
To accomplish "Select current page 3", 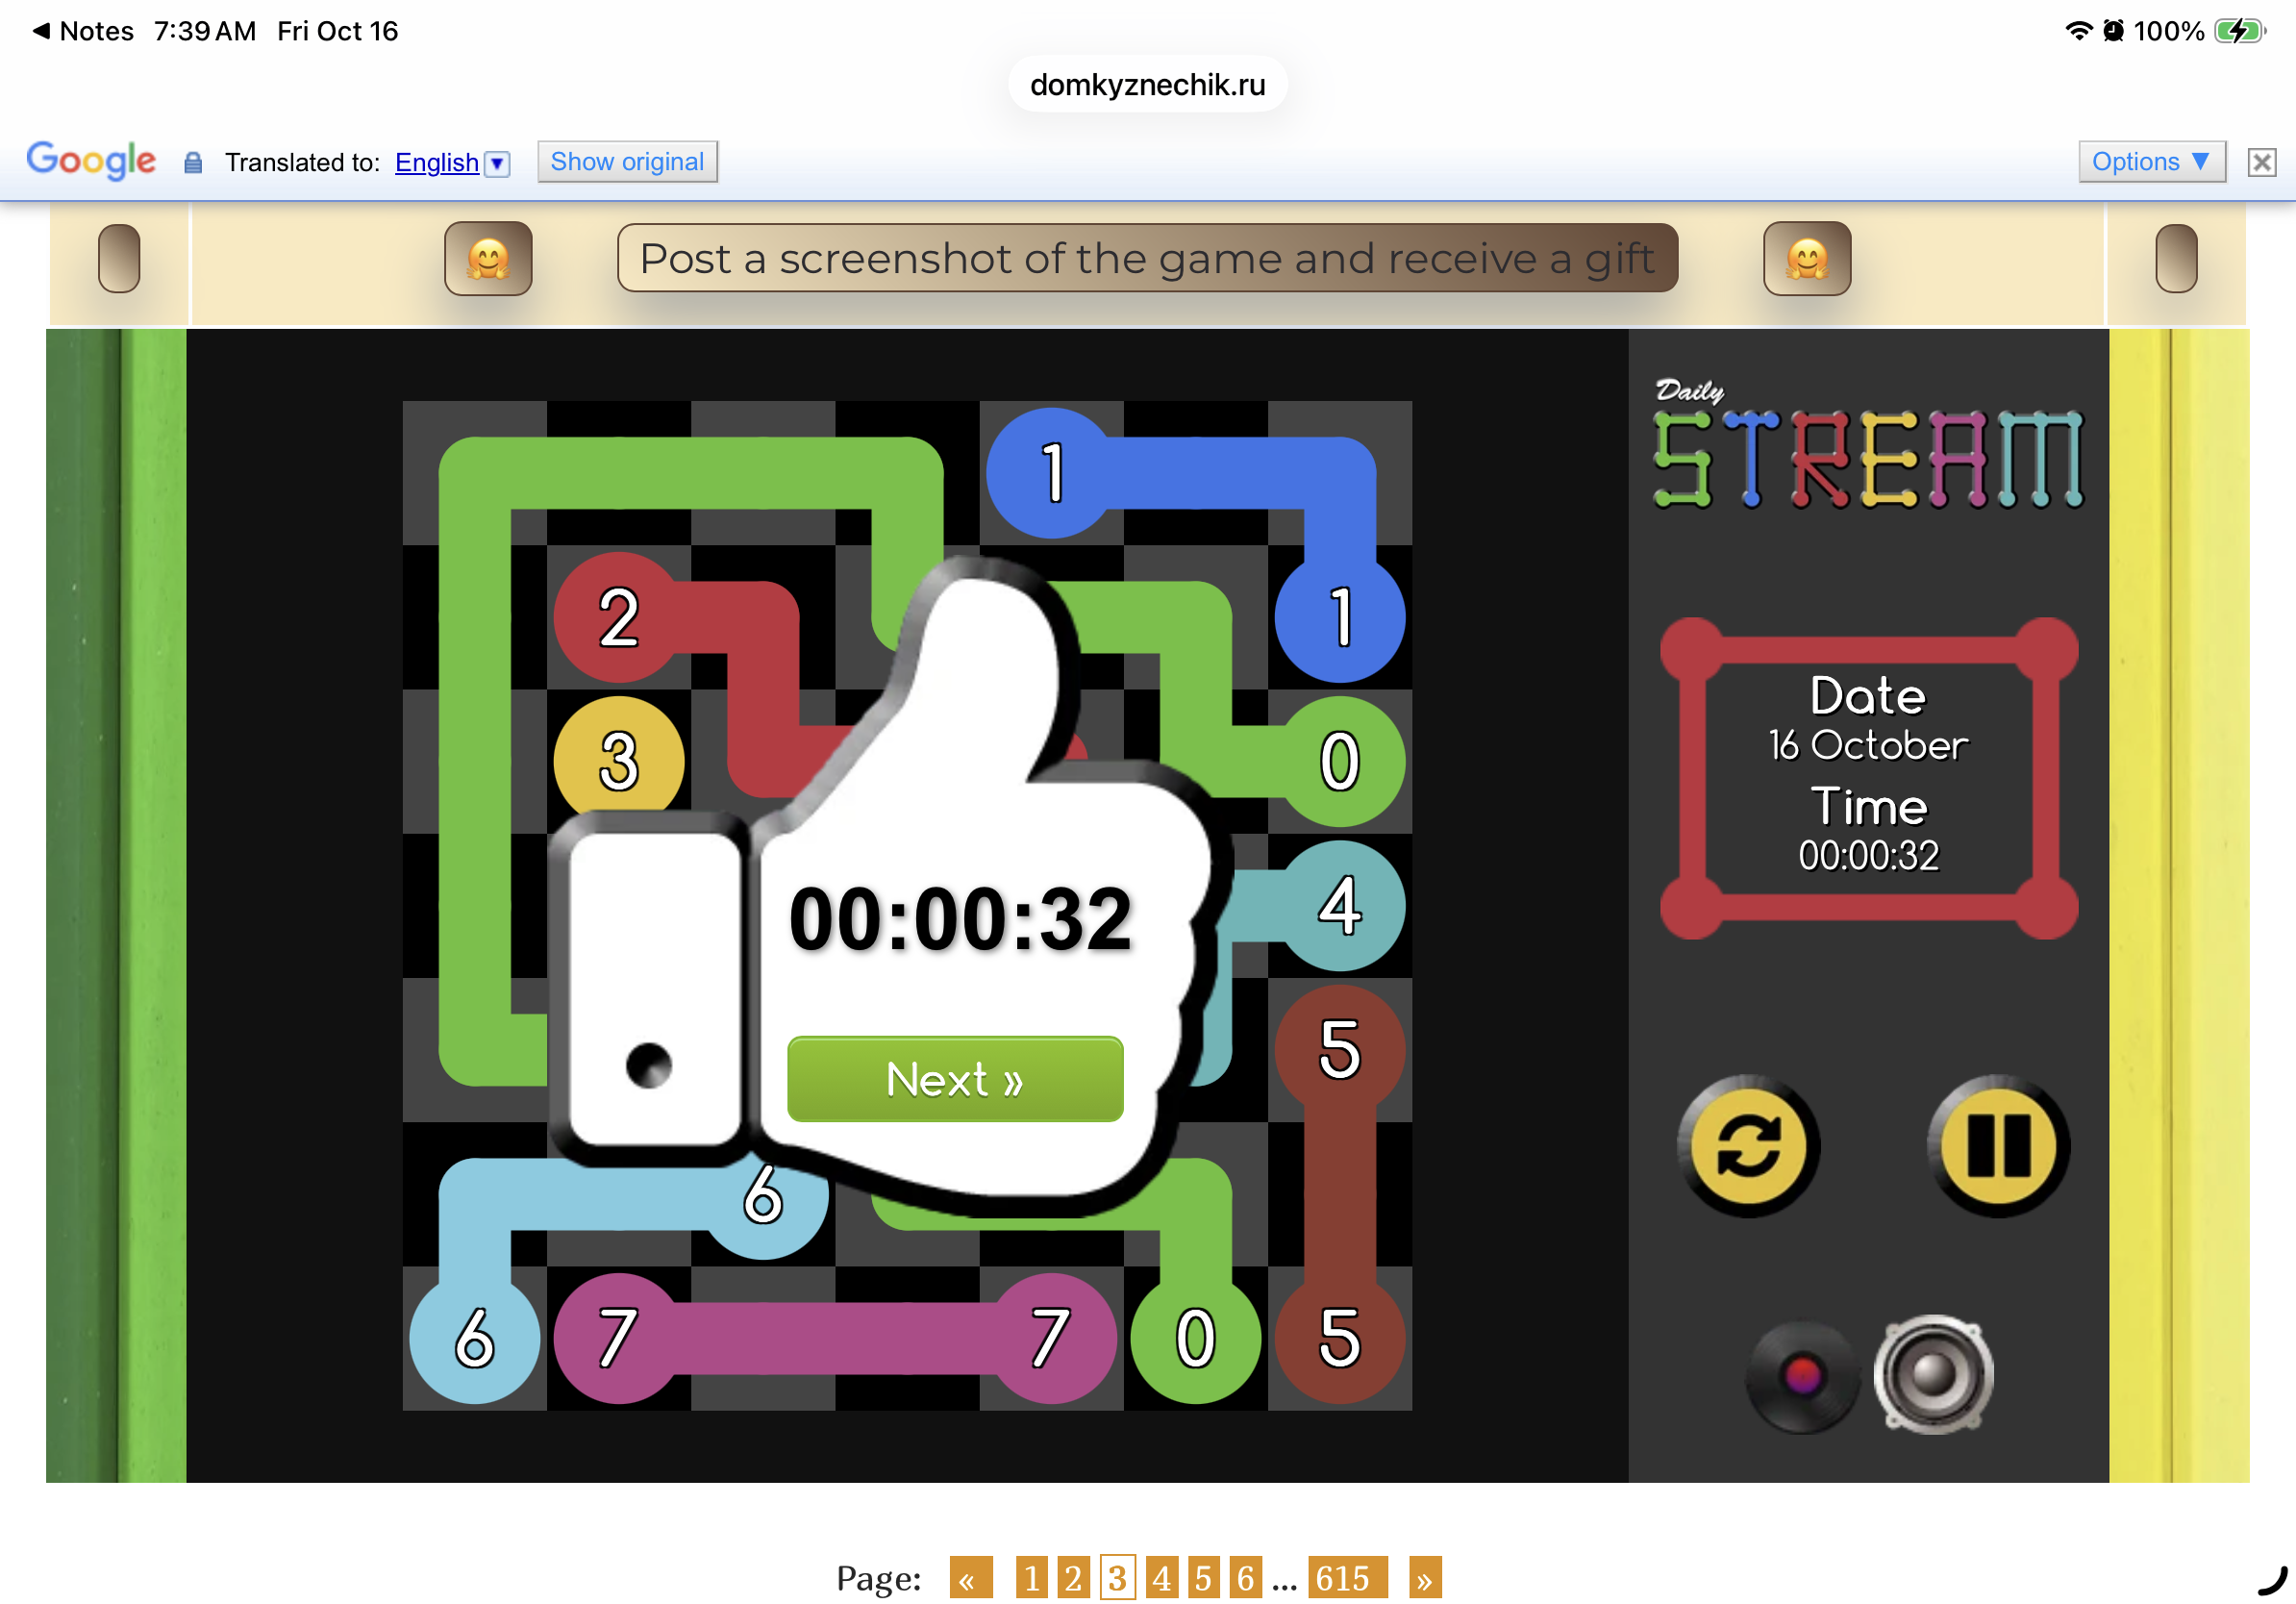I will [1117, 1578].
